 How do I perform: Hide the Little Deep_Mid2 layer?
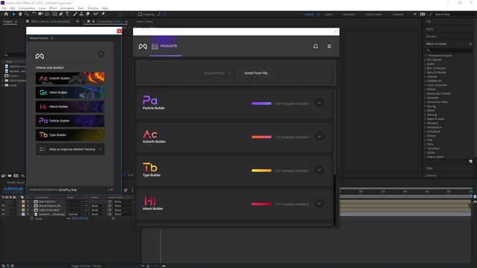tap(3, 210)
